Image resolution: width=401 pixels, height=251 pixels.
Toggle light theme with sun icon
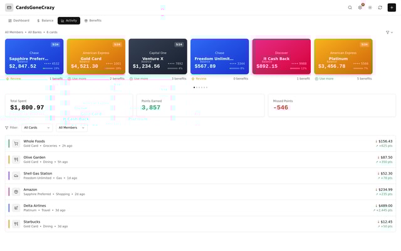tap(370, 8)
